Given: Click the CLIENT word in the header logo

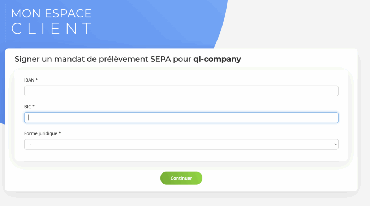Looking at the screenshot, I should pyautogui.click(x=51, y=29).
